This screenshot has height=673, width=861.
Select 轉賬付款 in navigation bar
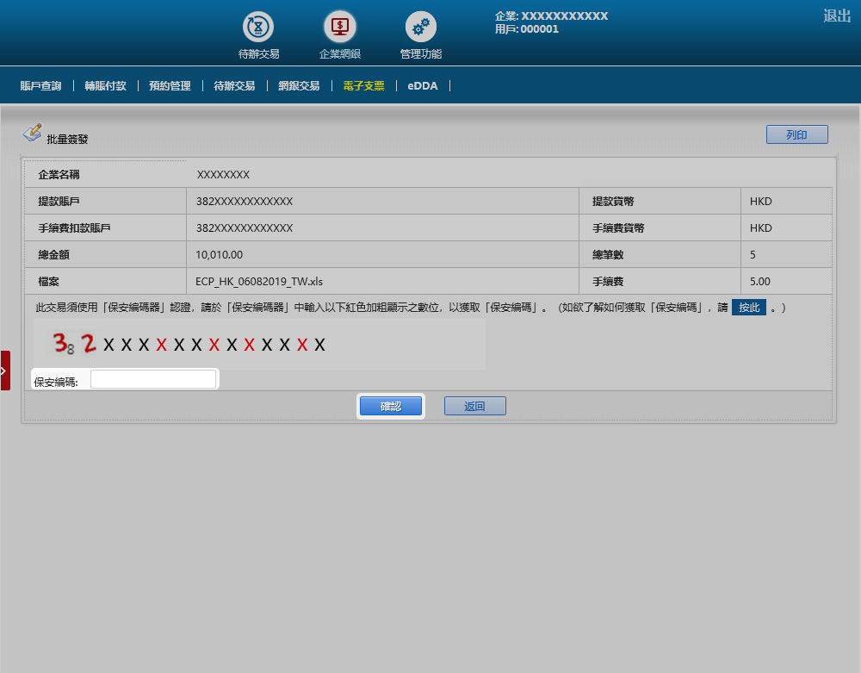(x=105, y=86)
